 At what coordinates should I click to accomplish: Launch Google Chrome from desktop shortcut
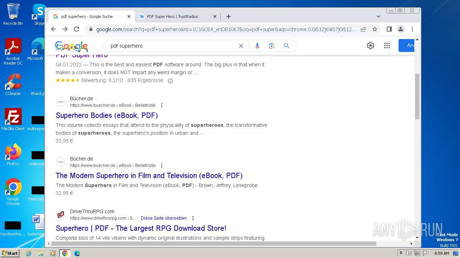coord(13,192)
